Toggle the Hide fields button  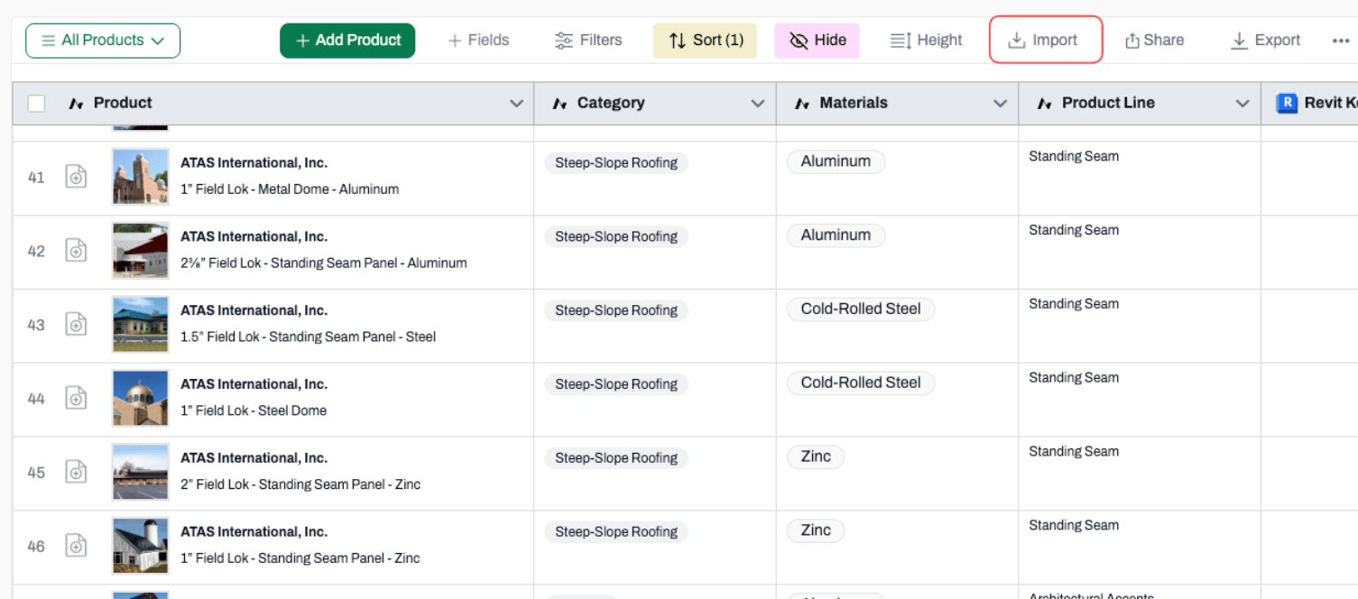coord(818,41)
